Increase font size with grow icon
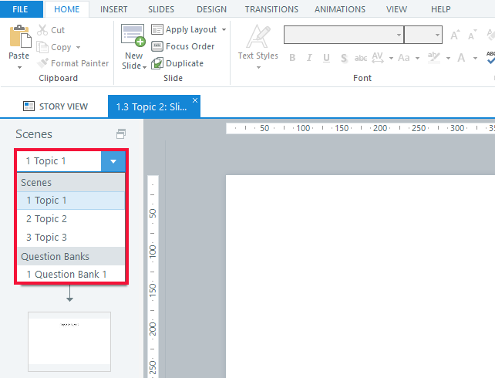The width and height of the screenshot is (495, 378). (455, 35)
